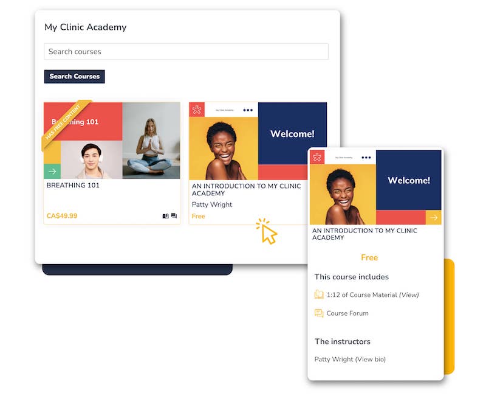Open the BREATHING 101 course title
The height and width of the screenshot is (398, 486).
coord(73,186)
